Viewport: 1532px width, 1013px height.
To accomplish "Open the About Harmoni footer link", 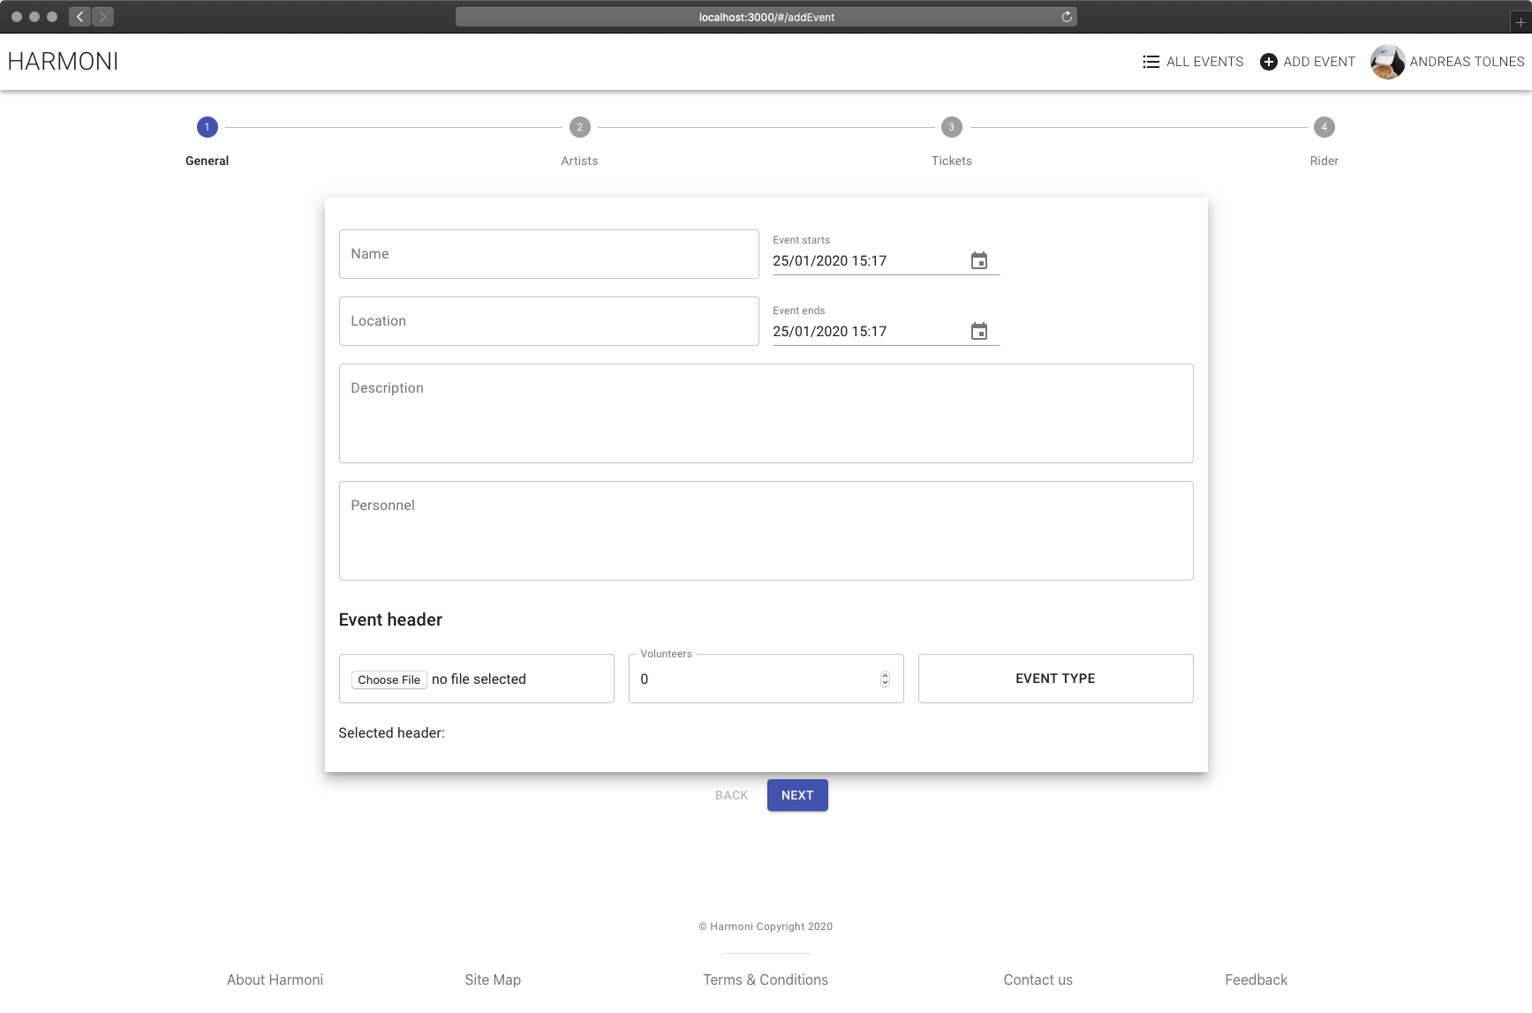I will (275, 979).
